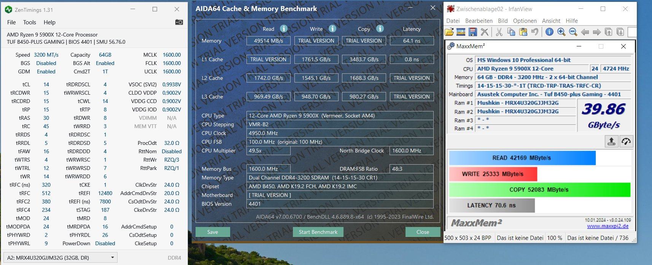652x265 pixels.
Task: Open image information blue i icon
Action: tap(549, 32)
